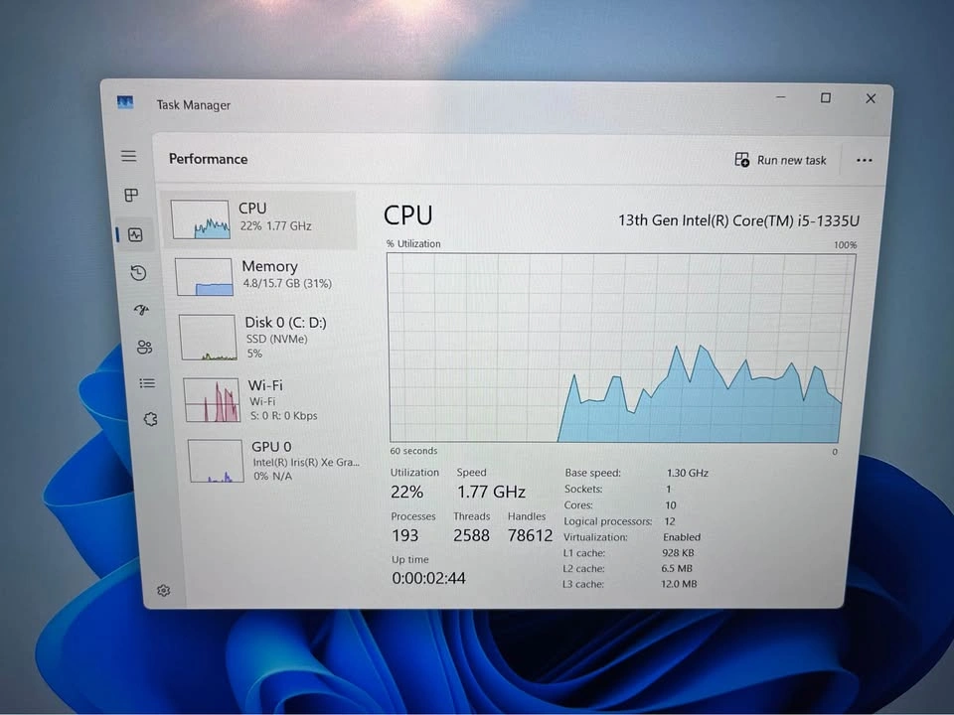Screen dimensions: 954x715
Task: Open Task Manager settings gear
Action: click(x=163, y=590)
